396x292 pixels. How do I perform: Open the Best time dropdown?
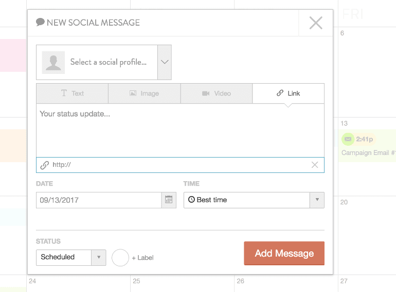[x=316, y=200]
